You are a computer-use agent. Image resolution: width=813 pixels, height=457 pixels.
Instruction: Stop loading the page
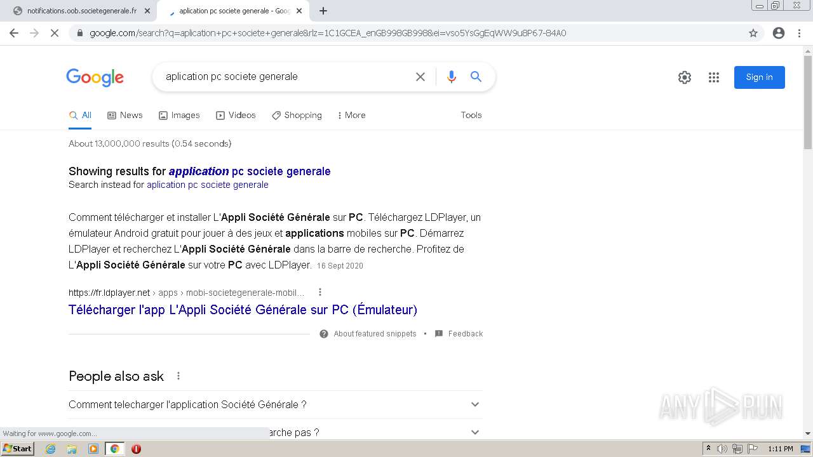pyautogui.click(x=55, y=33)
